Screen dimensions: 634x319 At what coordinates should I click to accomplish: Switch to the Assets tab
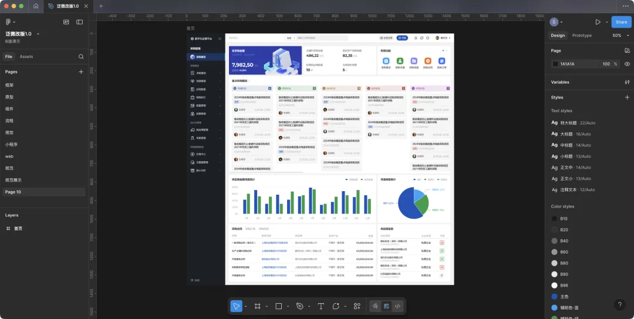click(x=26, y=56)
